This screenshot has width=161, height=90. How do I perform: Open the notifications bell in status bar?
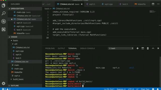[158, 89]
